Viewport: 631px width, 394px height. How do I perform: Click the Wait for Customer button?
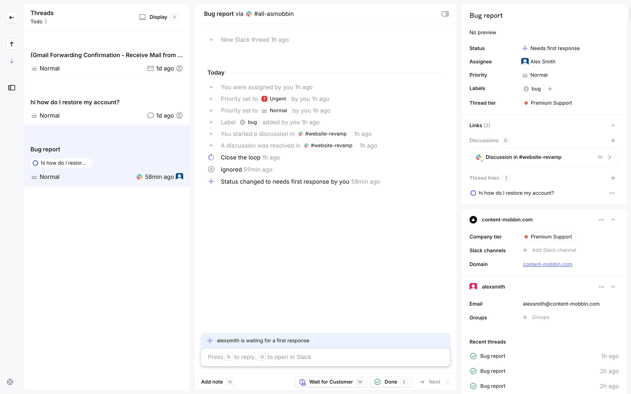pyautogui.click(x=331, y=382)
